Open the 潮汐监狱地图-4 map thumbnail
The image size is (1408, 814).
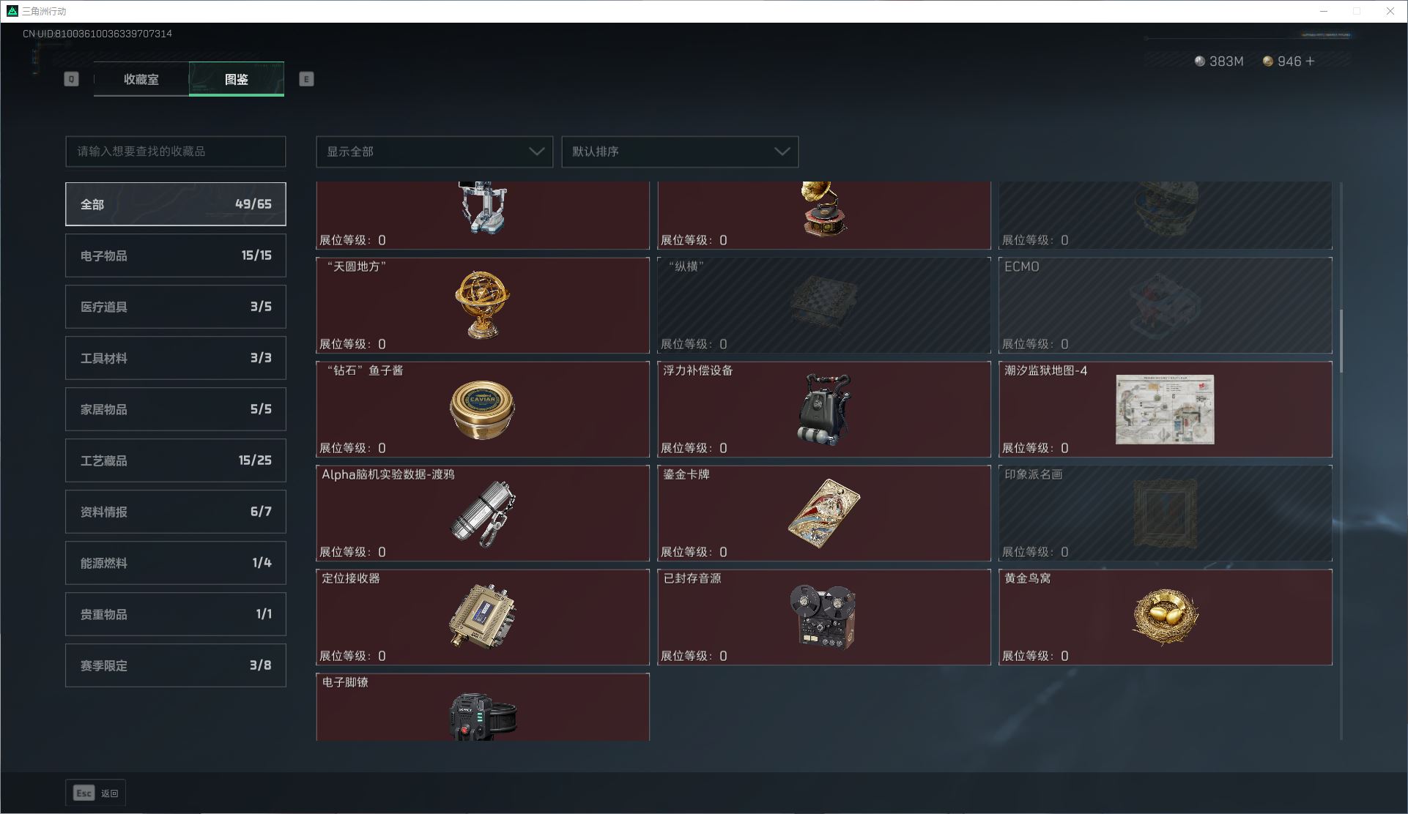(1165, 409)
